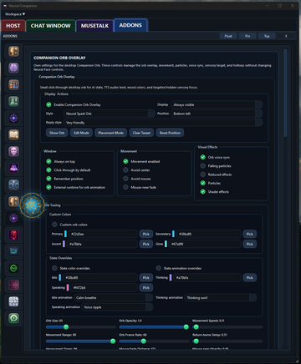
Task: Pick a color for Glow
Action: tap(250, 244)
